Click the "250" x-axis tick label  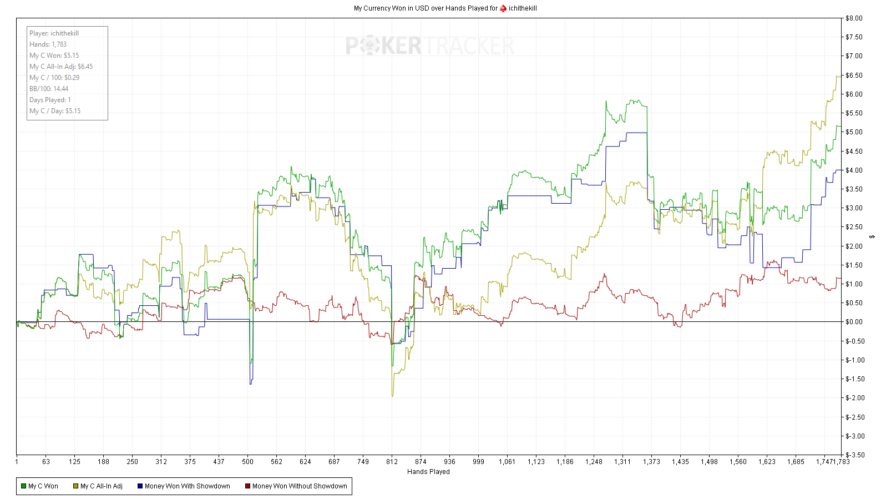[x=133, y=462]
